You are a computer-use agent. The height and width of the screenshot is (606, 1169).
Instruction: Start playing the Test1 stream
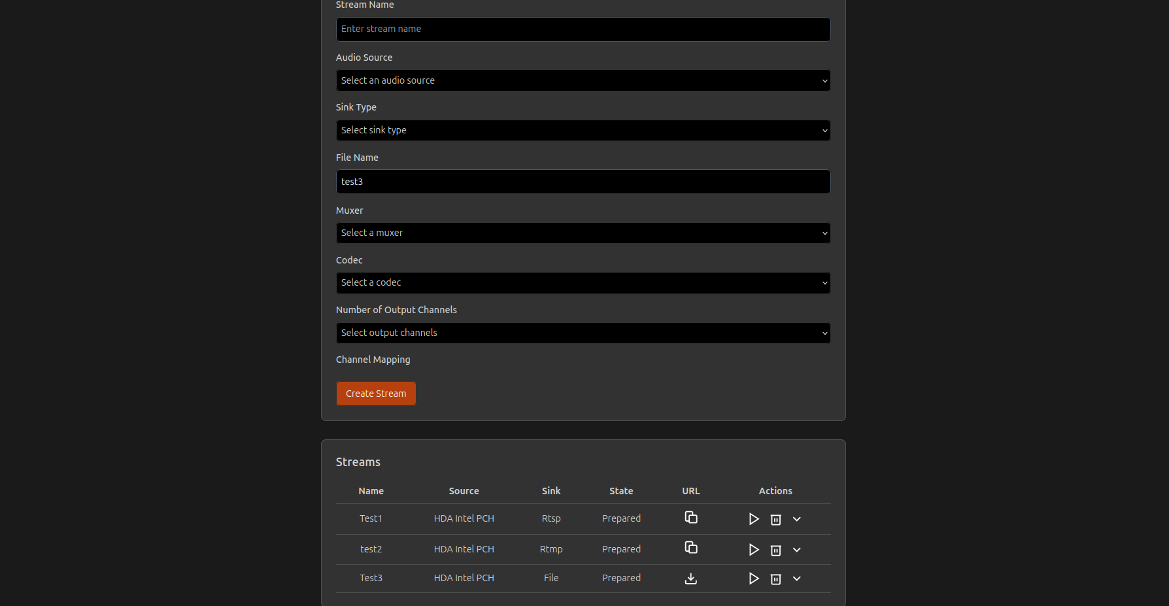coord(753,519)
